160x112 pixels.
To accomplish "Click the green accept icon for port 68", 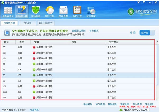I will click(x=34, y=81).
